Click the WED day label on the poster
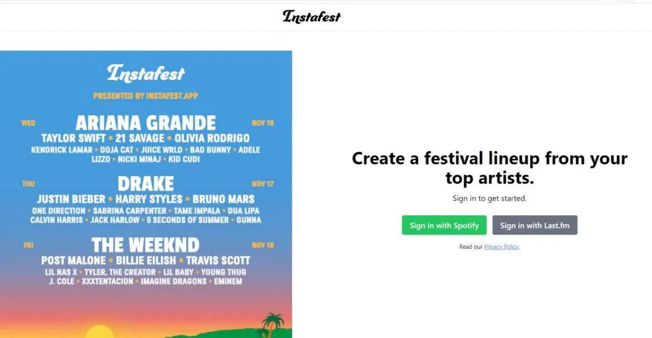 coord(28,123)
